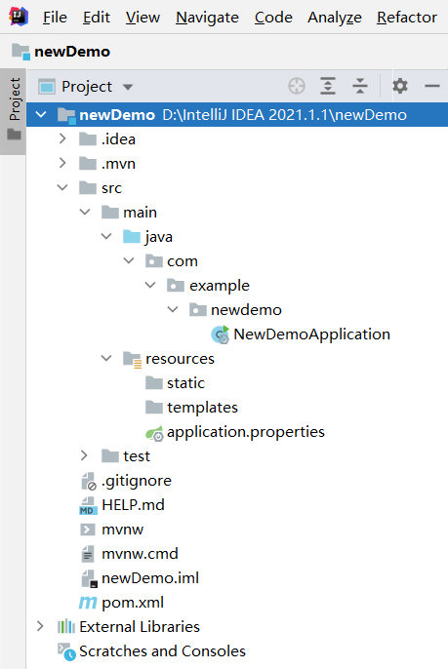Click the newDemo.iml file icon
Screen dimensions: 448x669
click(89, 578)
